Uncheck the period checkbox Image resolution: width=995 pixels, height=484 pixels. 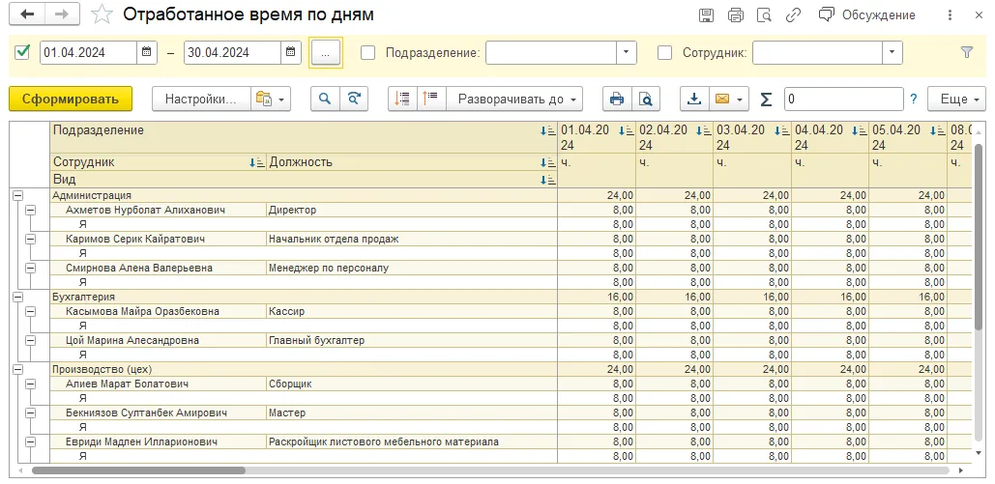pos(23,52)
